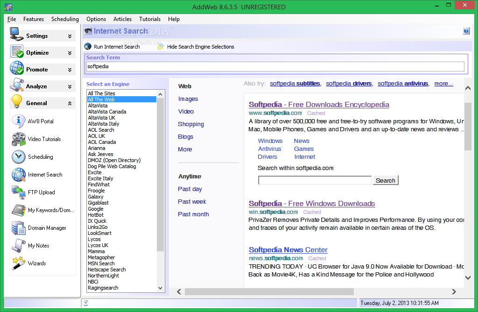Image resolution: width=478 pixels, height=312 pixels.
Task: Open the Antivirus sitelink
Action: [269, 149]
